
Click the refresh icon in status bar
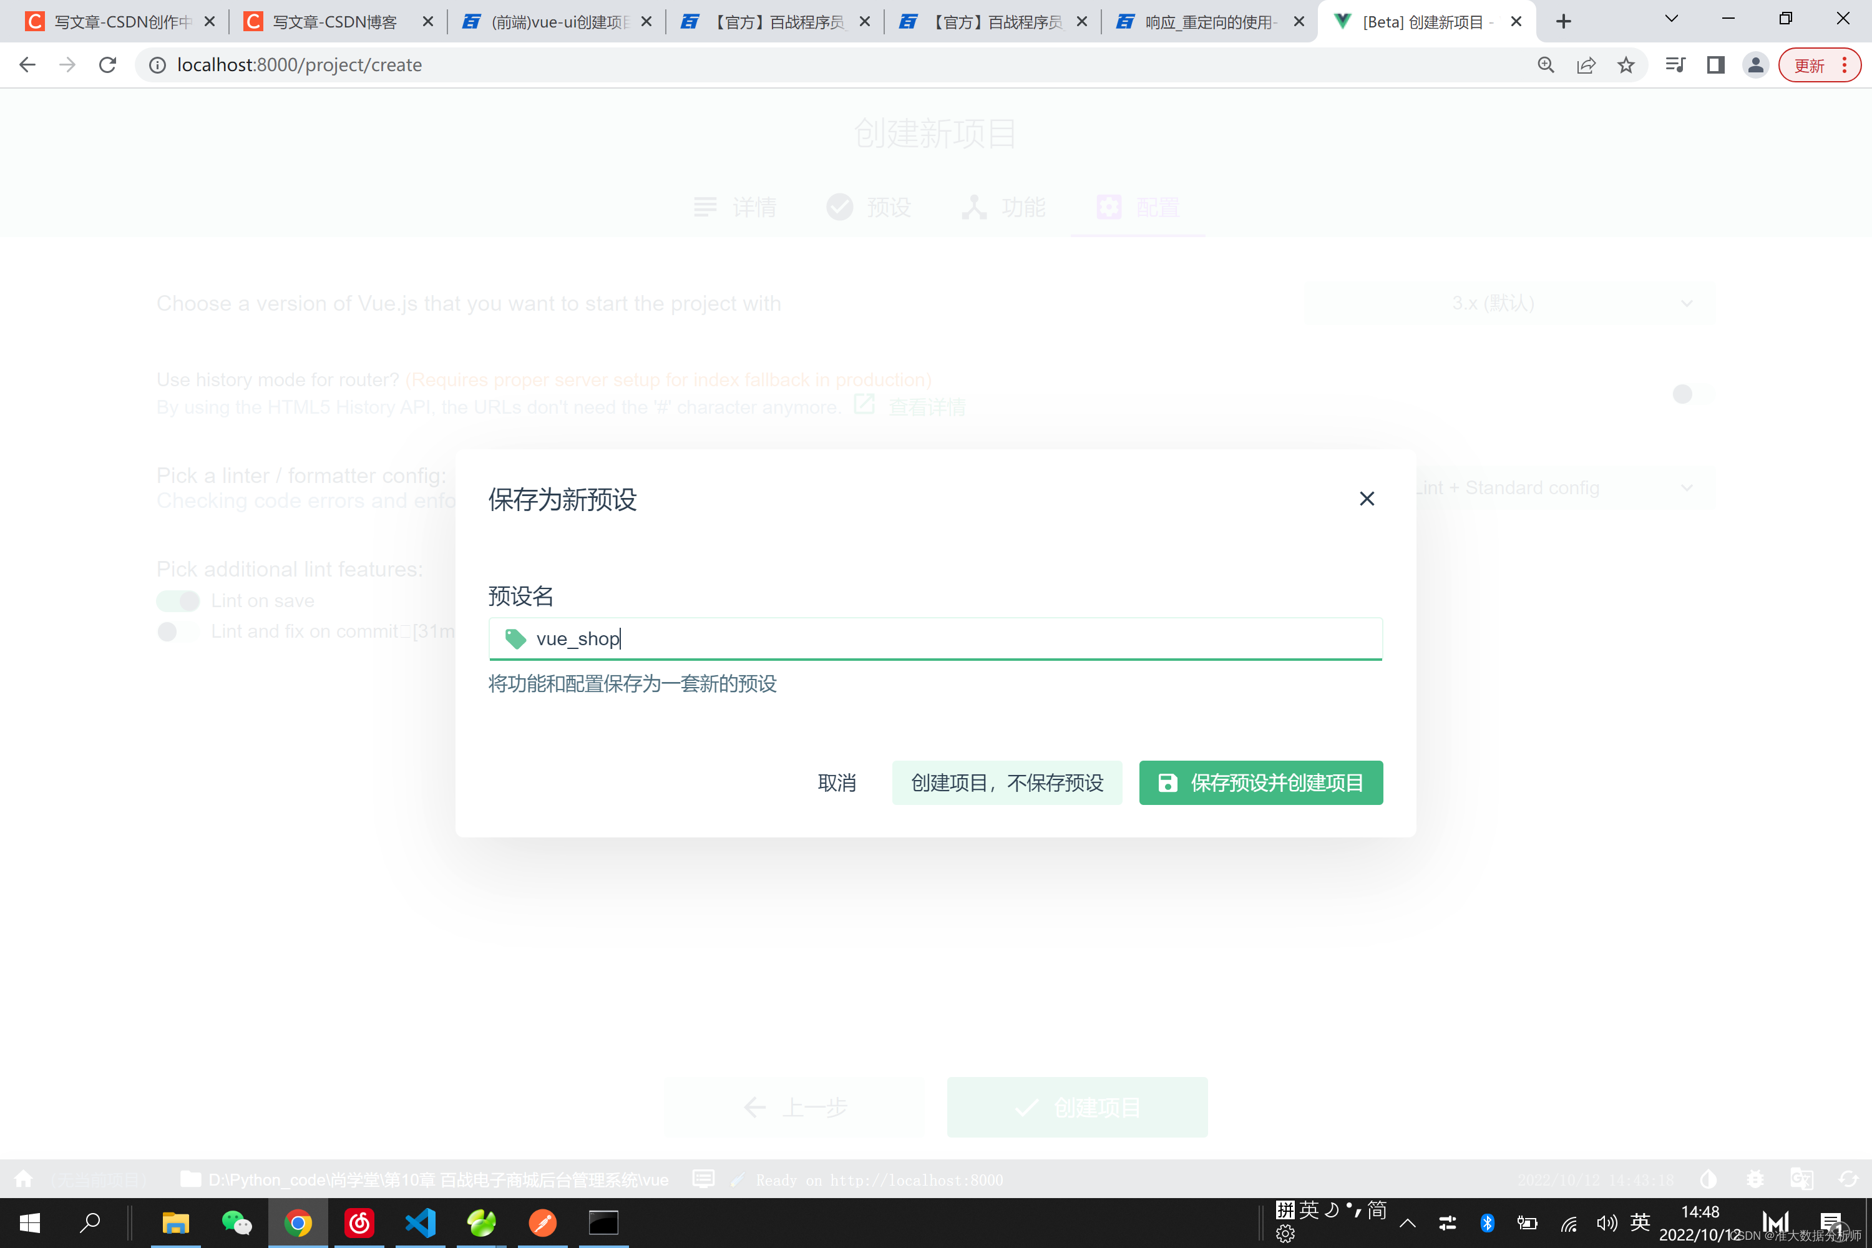(1848, 1179)
